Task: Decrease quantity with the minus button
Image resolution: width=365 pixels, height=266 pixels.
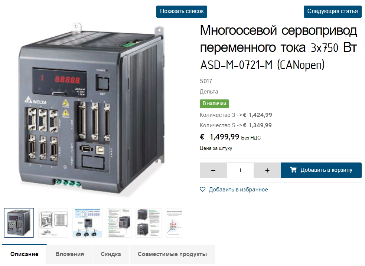Action: pos(213,170)
